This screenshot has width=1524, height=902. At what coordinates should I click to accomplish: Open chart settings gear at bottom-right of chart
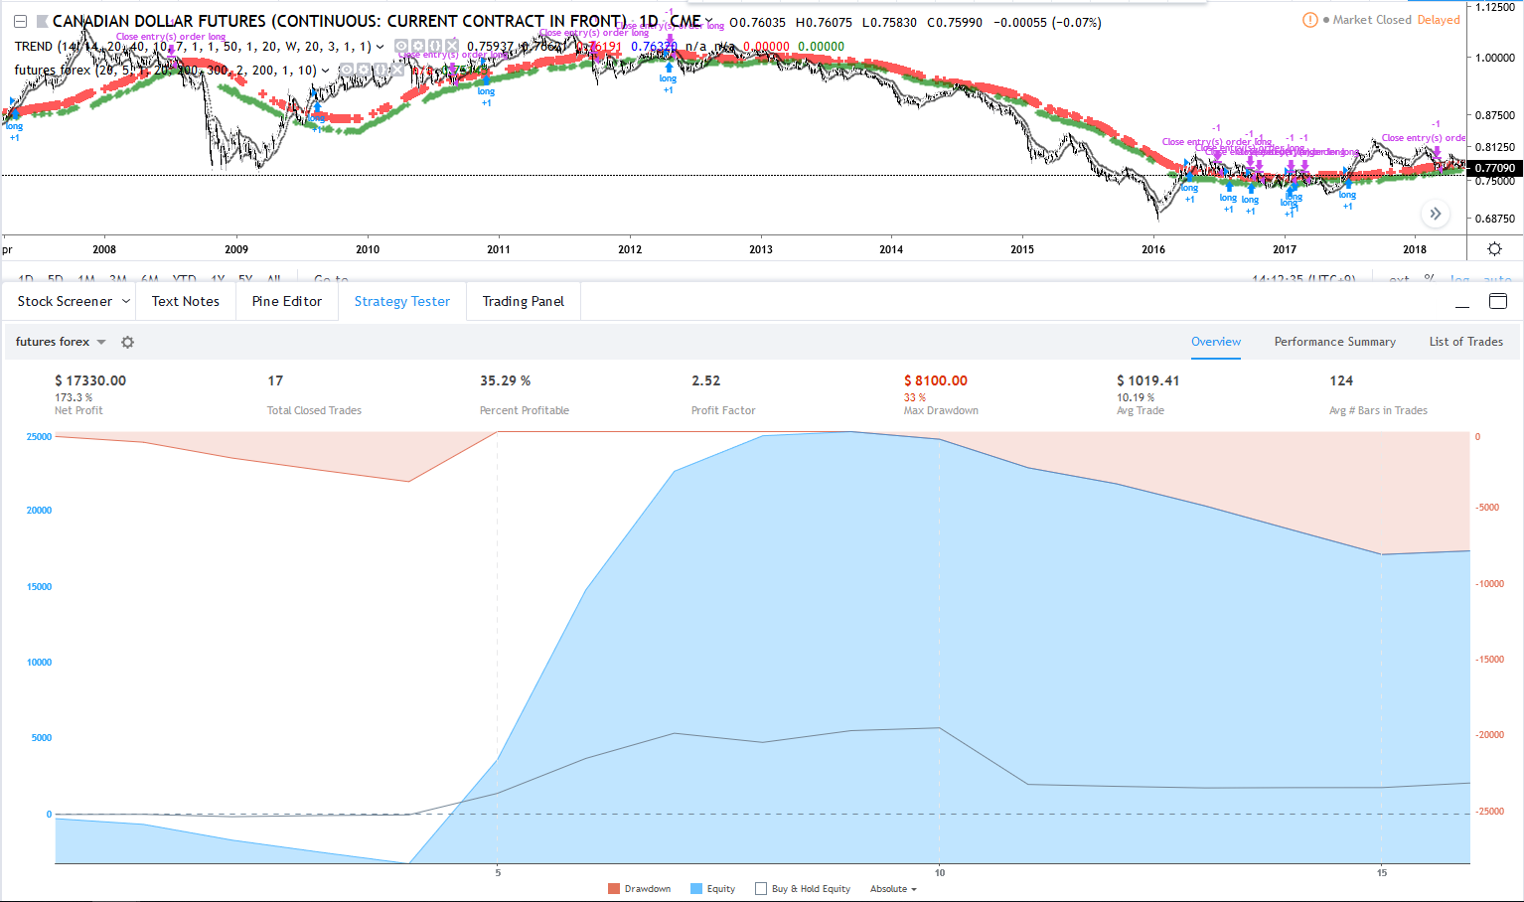1494,249
